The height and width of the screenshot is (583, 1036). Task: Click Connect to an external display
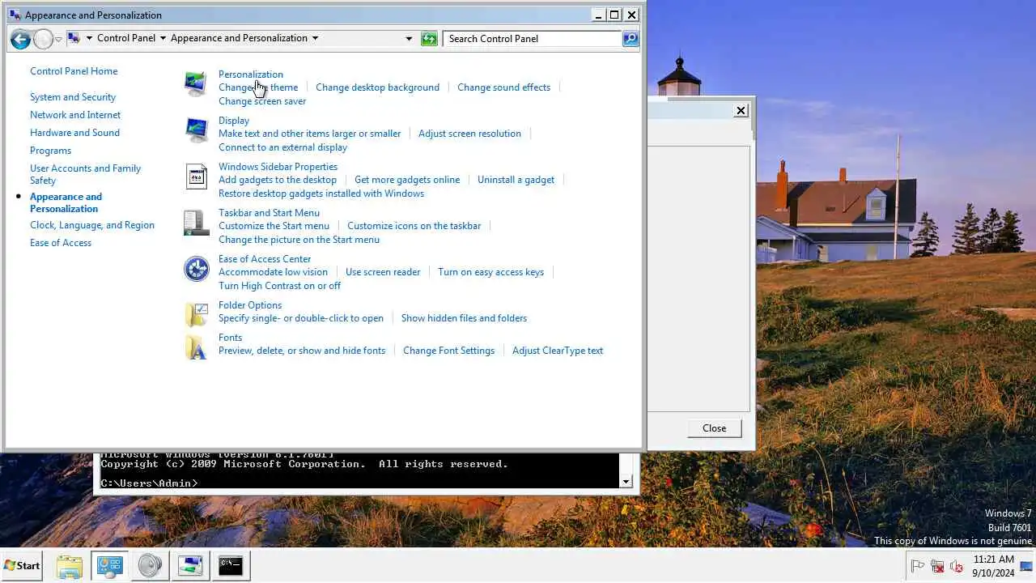pyautogui.click(x=282, y=147)
